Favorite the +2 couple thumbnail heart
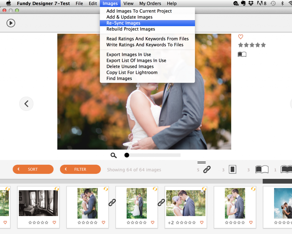Viewport: 292px width, 234px height. point(202,223)
